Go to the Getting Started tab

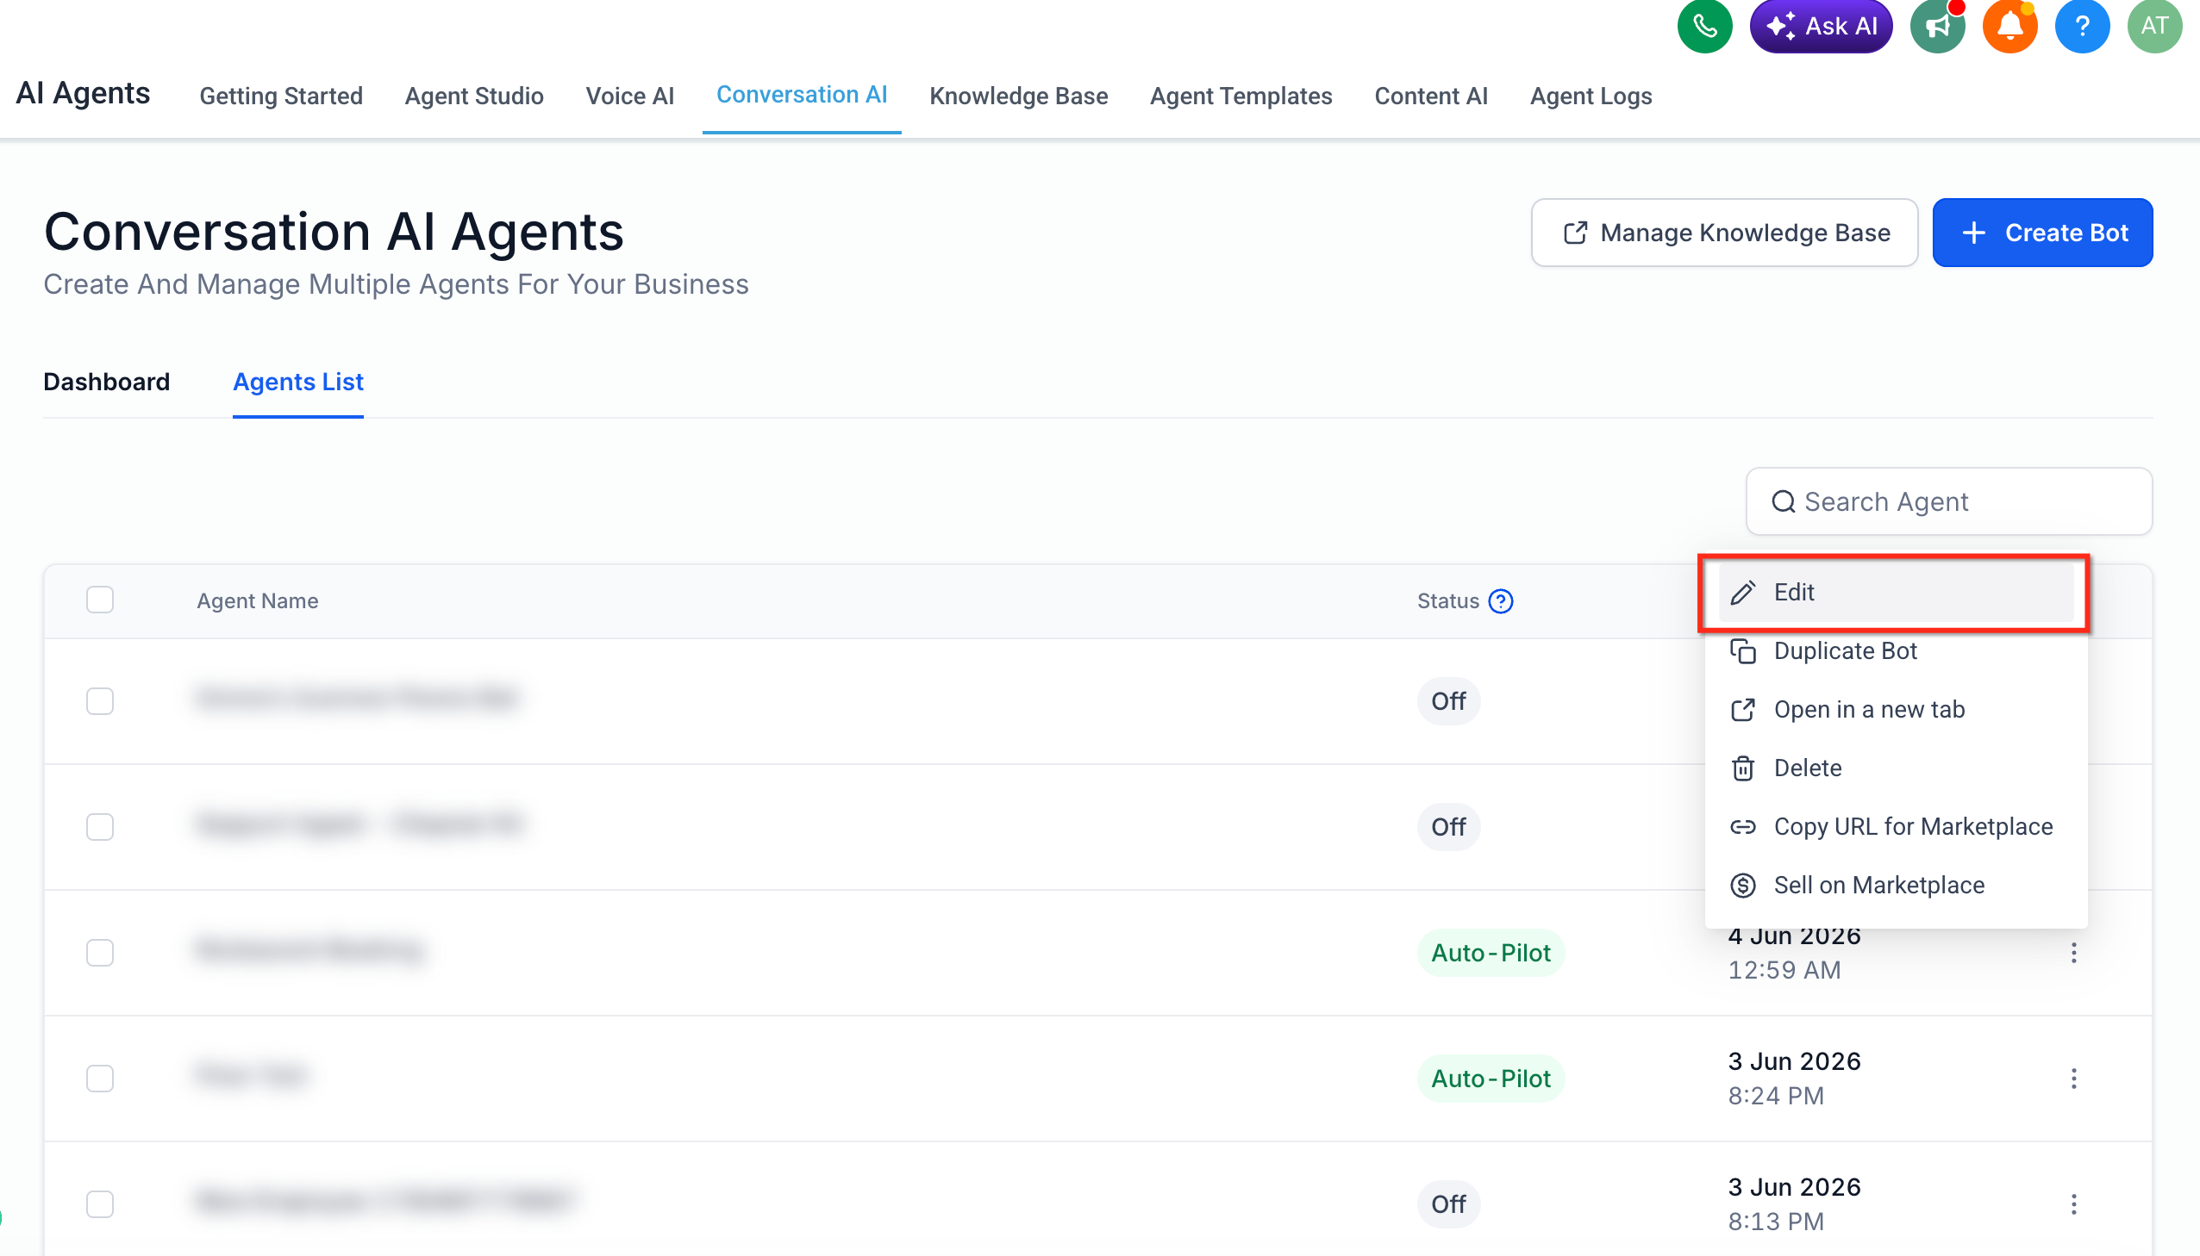point(280,96)
